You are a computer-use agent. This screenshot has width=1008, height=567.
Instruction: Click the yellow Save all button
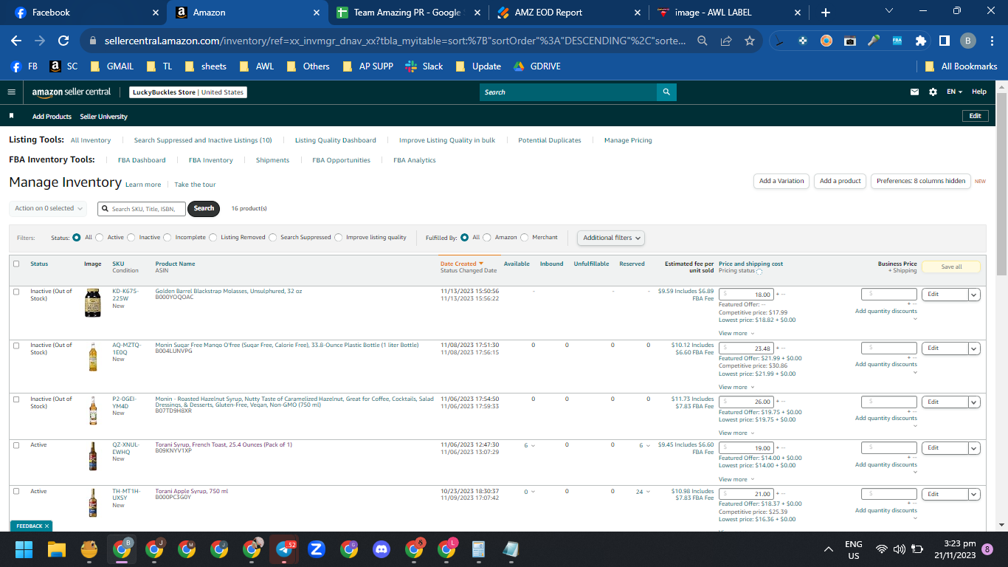tap(951, 267)
